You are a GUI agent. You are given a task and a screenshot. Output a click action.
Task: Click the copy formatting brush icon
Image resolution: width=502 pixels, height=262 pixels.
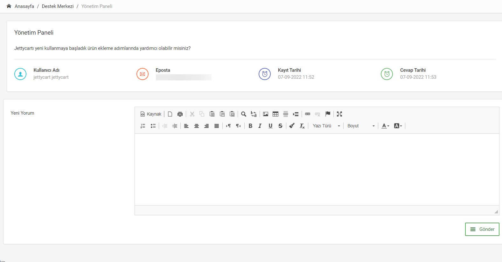coord(292,126)
